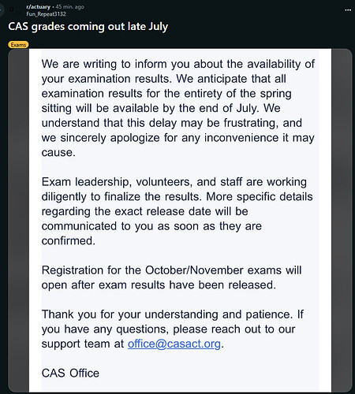Open the three-dot post options menu
Image resolution: width=355 pixels, height=394 pixels.
(348, 10)
